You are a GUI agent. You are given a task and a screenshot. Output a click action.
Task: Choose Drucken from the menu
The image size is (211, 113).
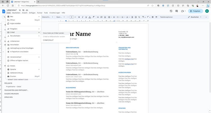(x=24, y=76)
